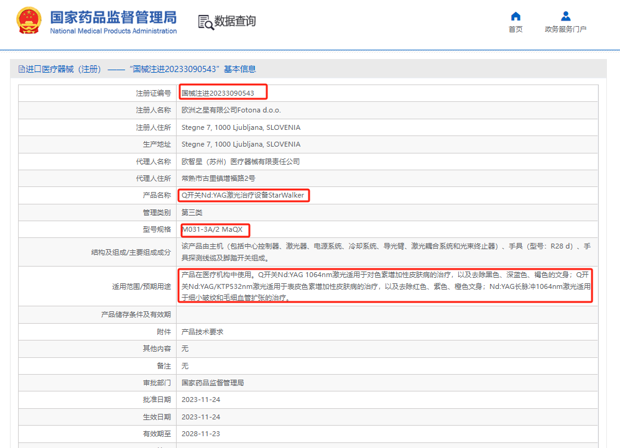Click the 有效期至 date 2028-11-23
620x448 pixels.
click(200, 433)
